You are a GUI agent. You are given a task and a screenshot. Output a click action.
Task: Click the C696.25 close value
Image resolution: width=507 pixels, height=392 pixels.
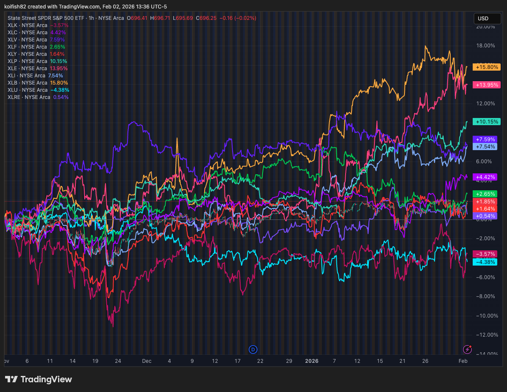(206, 18)
